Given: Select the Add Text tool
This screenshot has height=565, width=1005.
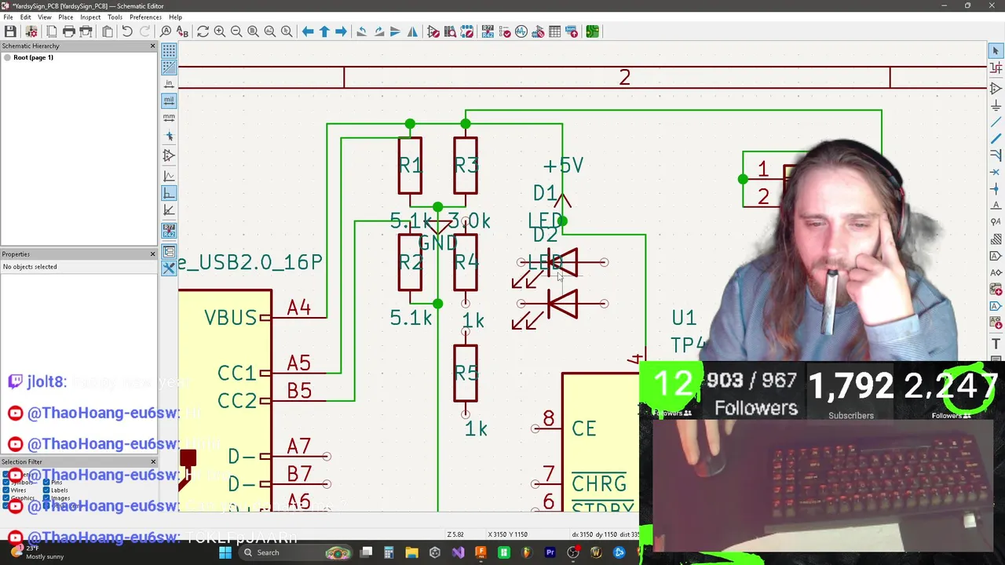Looking at the screenshot, I should click(x=996, y=344).
